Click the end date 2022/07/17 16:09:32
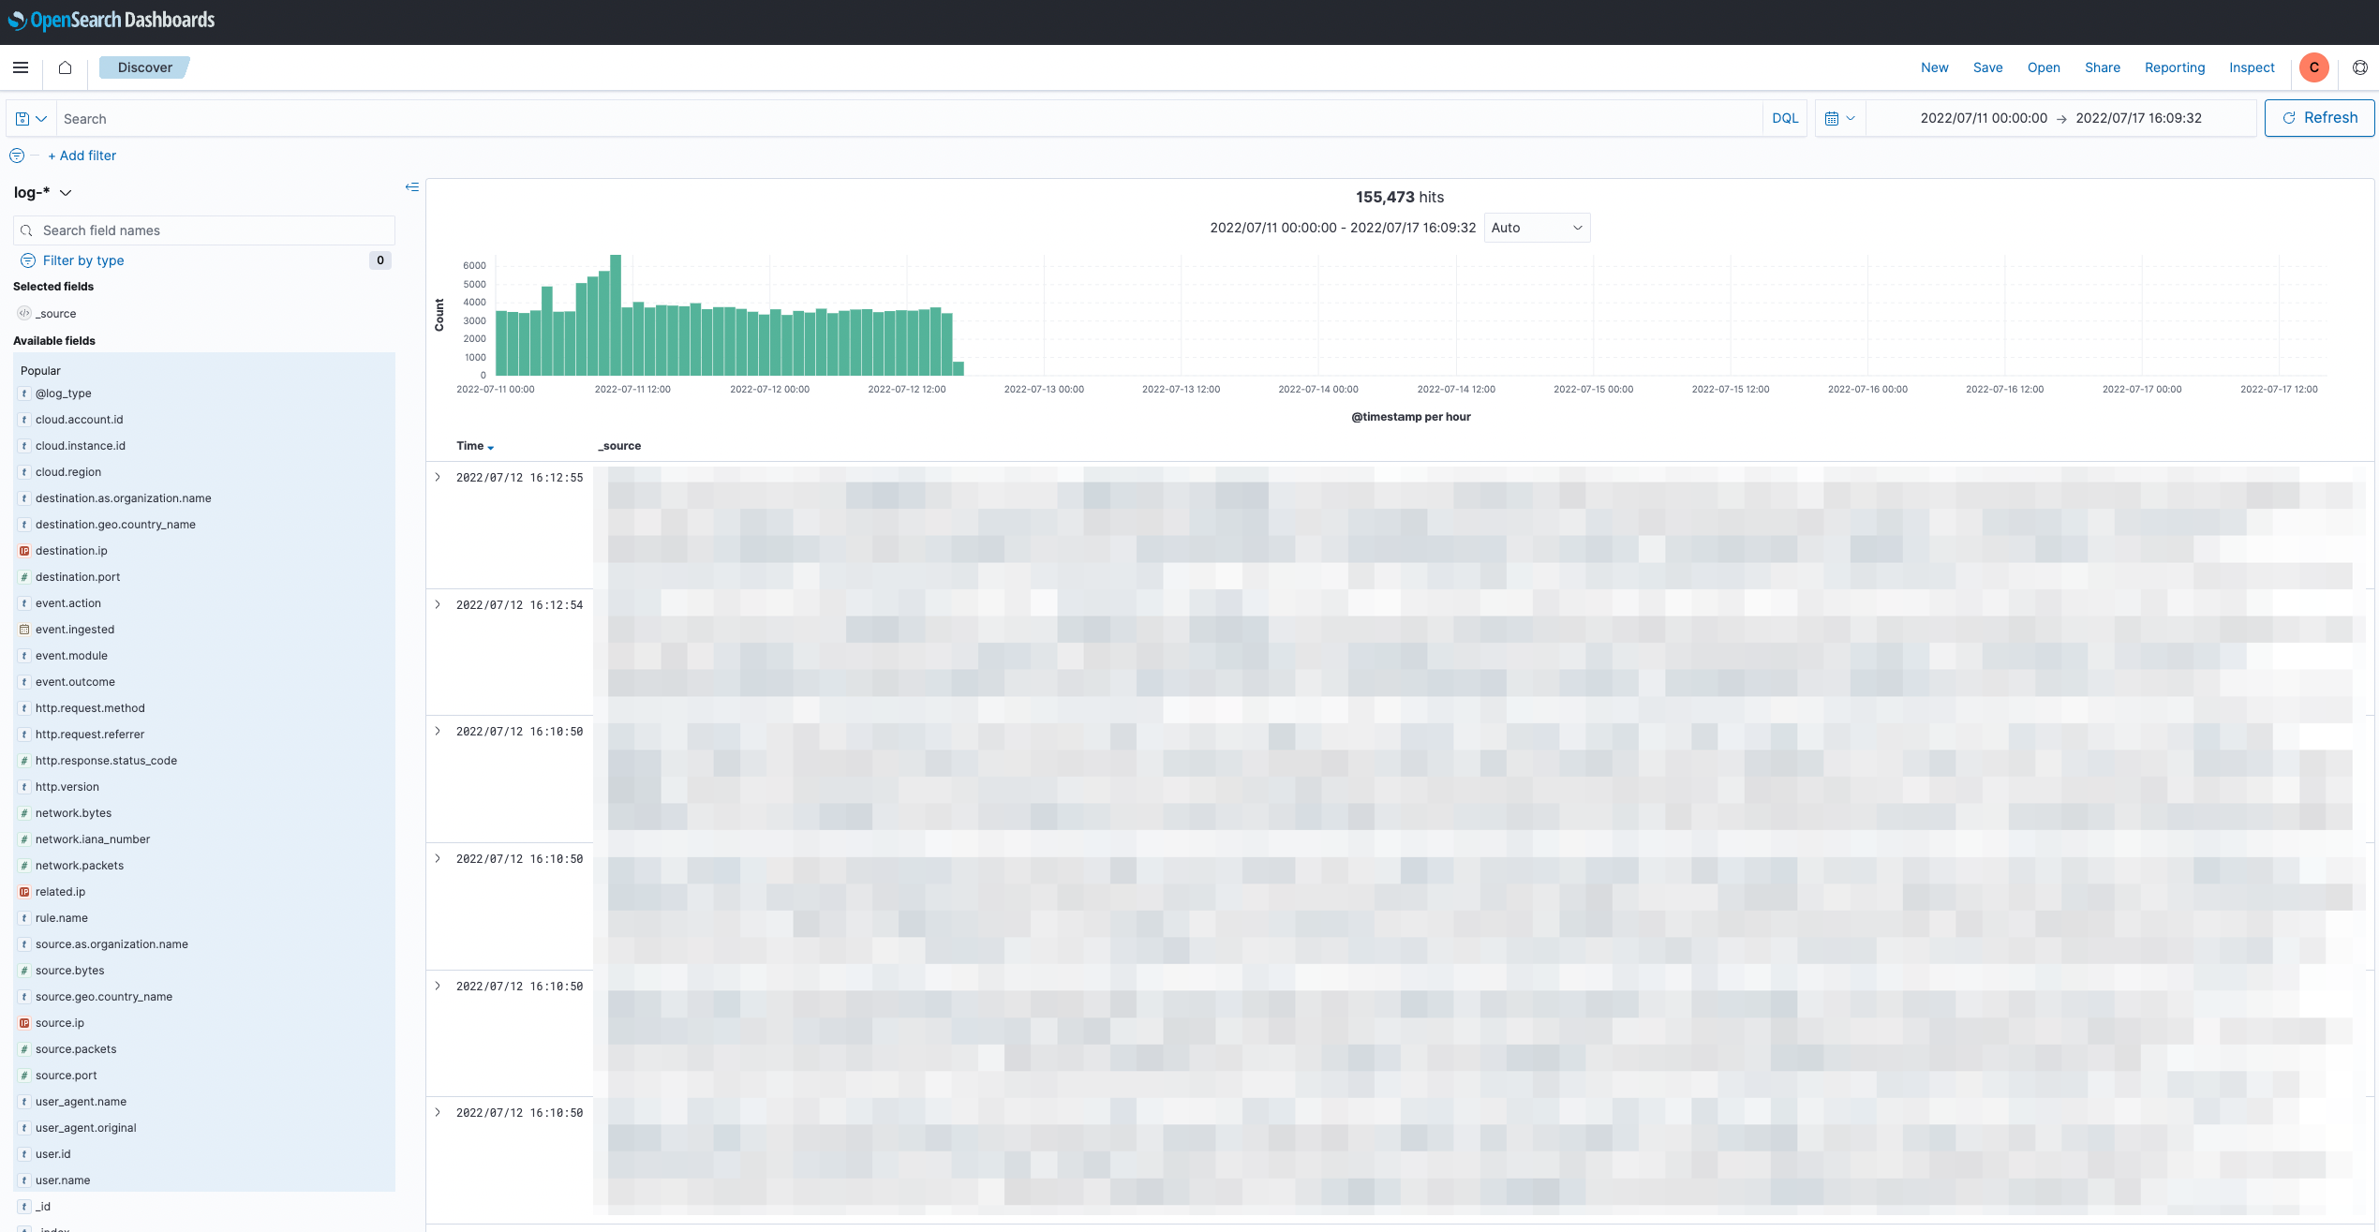Image resolution: width=2379 pixels, height=1232 pixels. pyautogui.click(x=2139, y=118)
